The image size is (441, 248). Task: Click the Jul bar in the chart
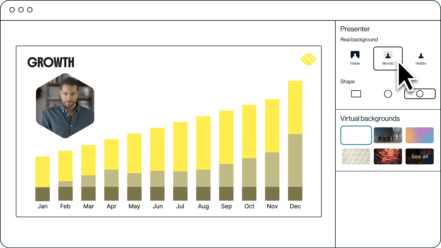[x=180, y=161]
